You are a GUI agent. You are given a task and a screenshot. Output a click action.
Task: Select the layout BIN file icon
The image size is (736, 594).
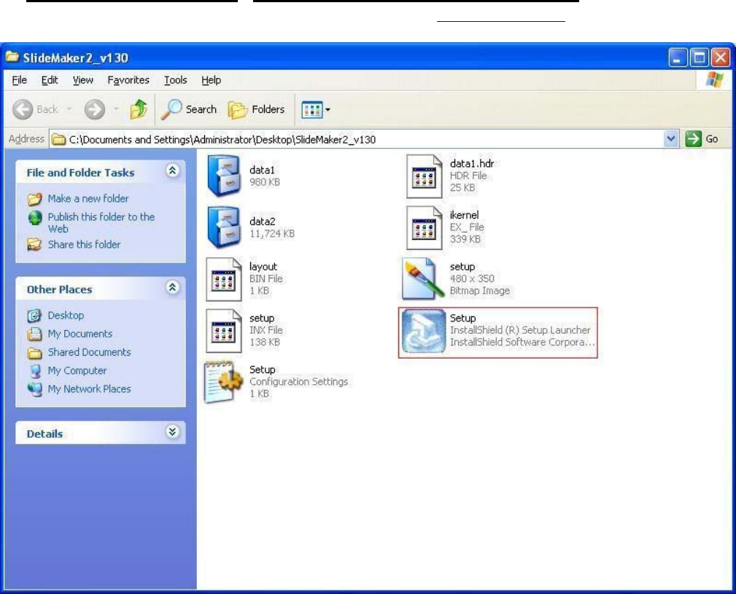click(x=224, y=279)
